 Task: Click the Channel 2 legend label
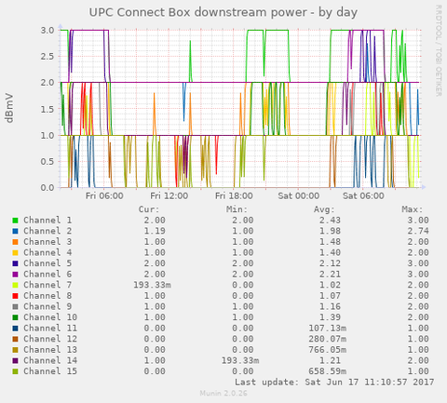point(47,231)
